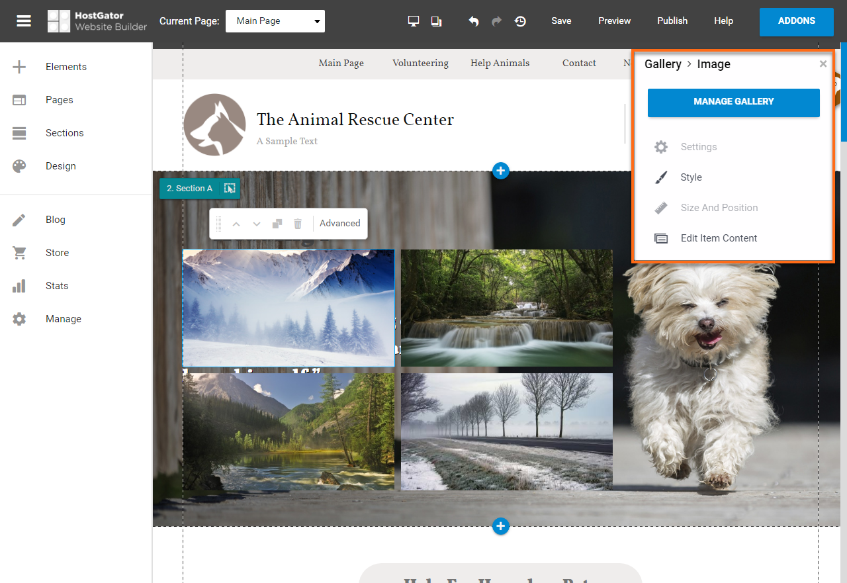Close the Gallery Image panel
The image size is (847, 583).
823,64
